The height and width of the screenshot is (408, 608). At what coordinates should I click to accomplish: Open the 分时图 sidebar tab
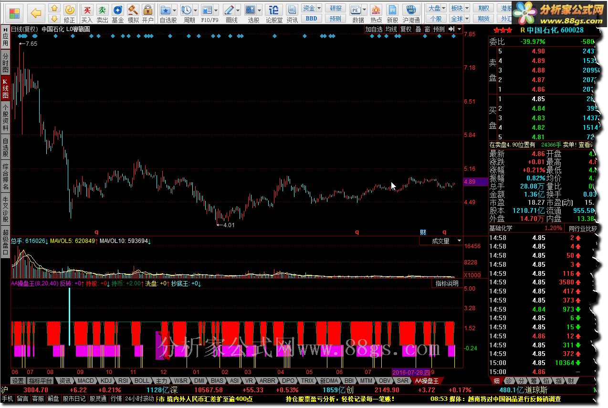pyautogui.click(x=5, y=63)
